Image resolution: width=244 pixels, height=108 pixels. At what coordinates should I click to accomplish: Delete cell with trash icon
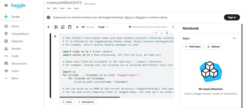click(167, 33)
